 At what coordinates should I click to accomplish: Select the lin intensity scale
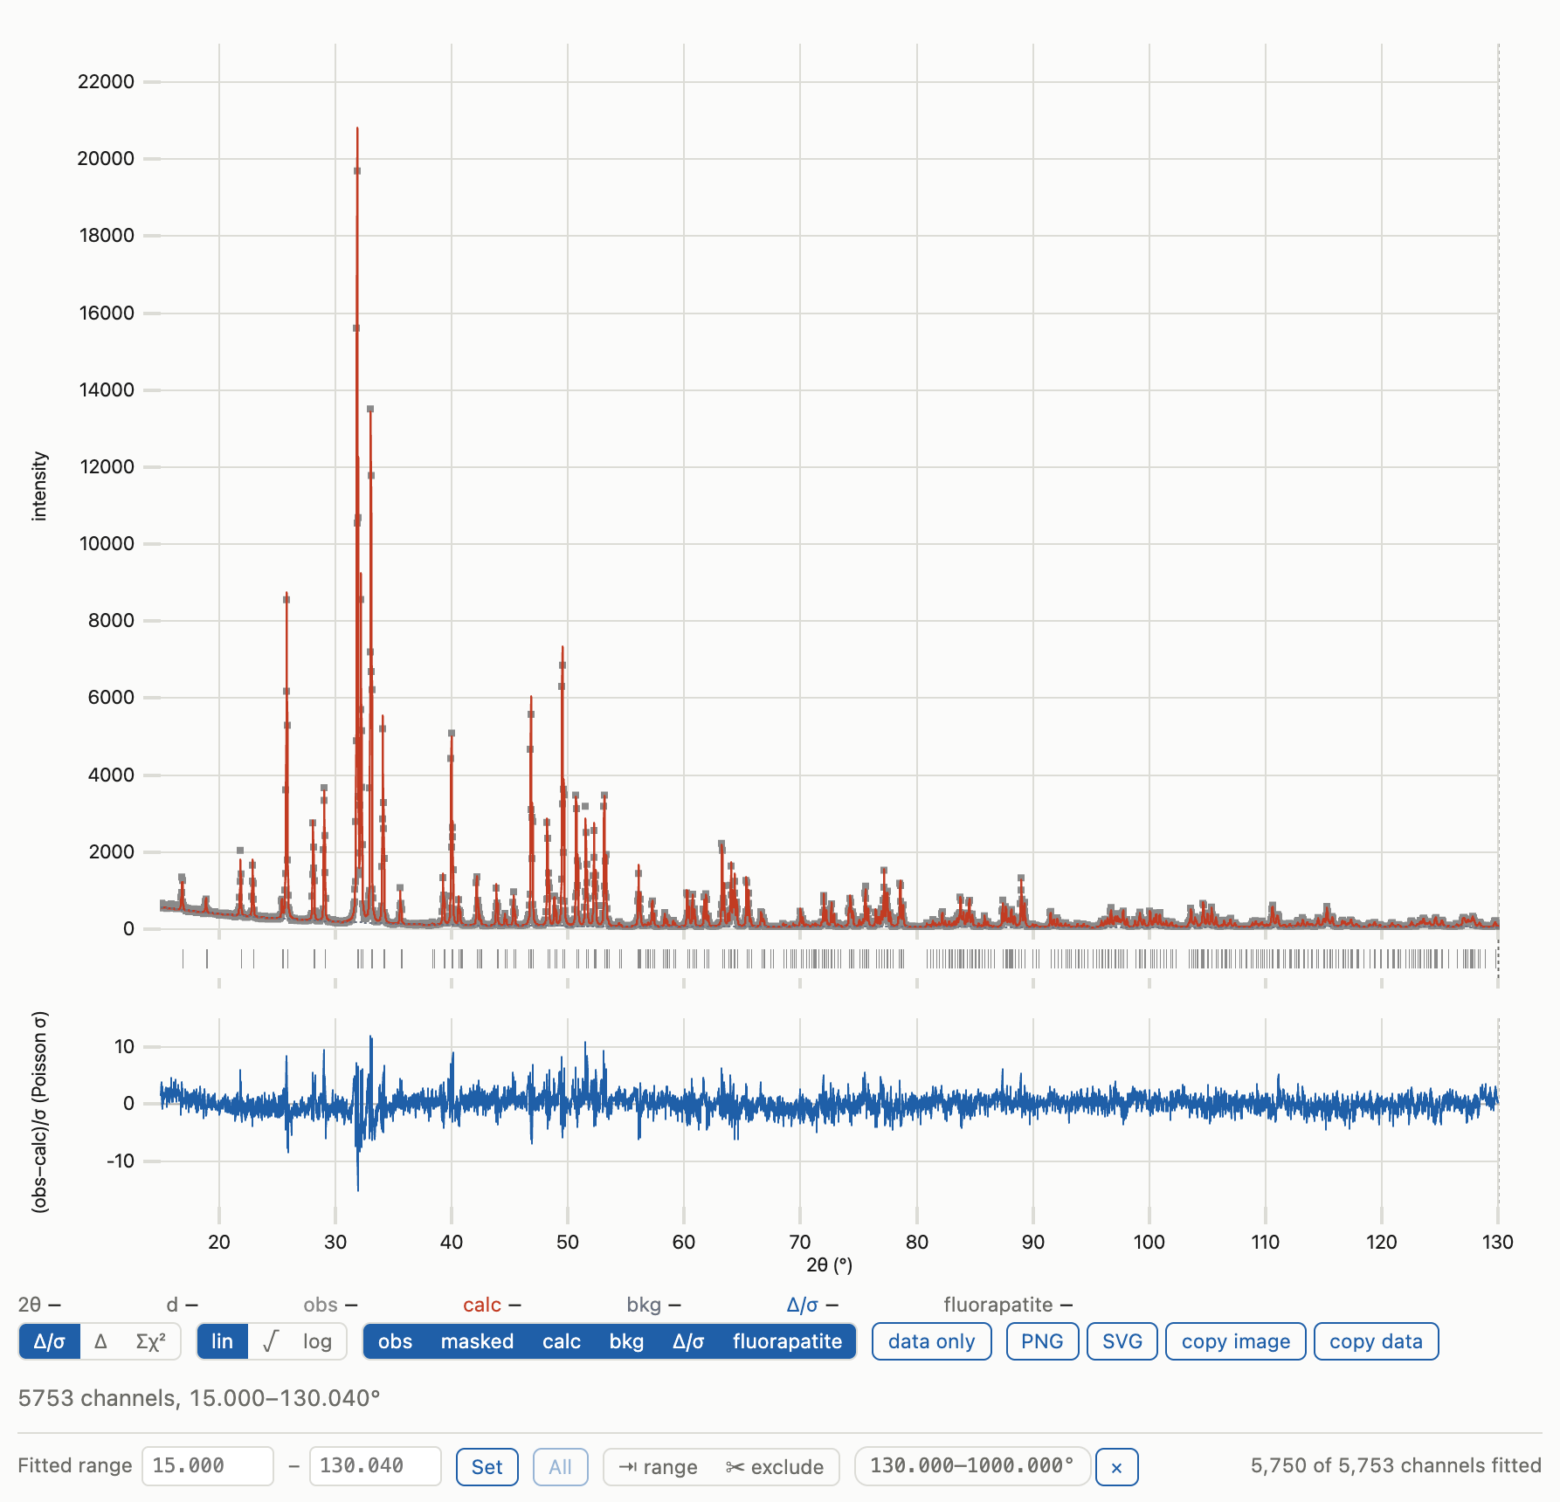click(223, 1341)
